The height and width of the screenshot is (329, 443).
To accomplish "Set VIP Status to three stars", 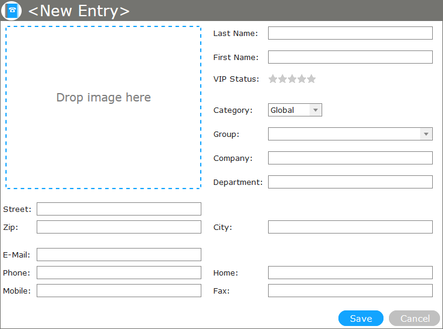I will pos(292,79).
